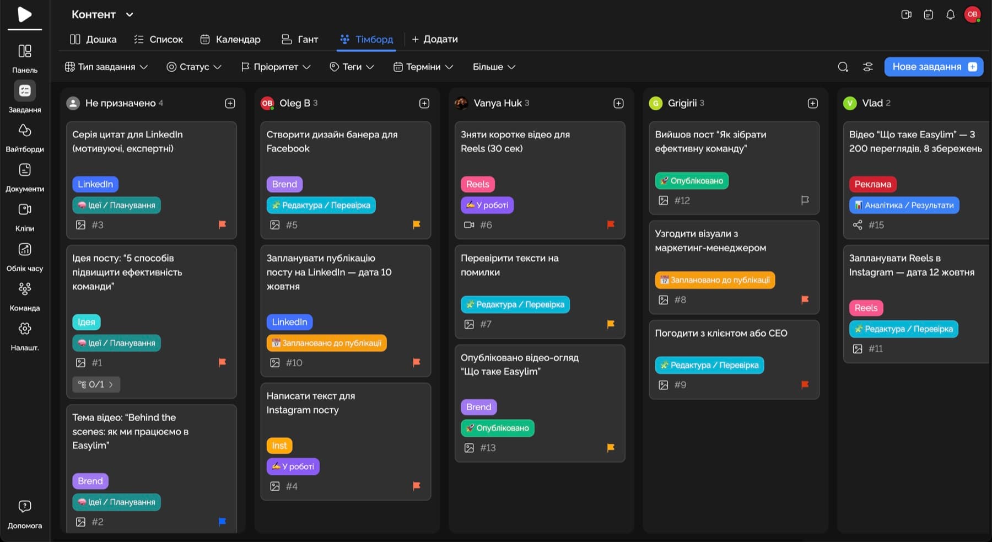Add task to Vanya Huk column
Image resolution: width=992 pixels, height=542 pixels.
(x=618, y=103)
